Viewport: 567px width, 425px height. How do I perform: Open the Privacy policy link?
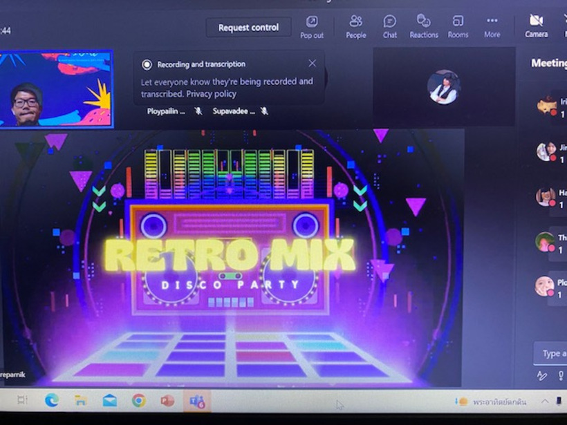click(211, 94)
